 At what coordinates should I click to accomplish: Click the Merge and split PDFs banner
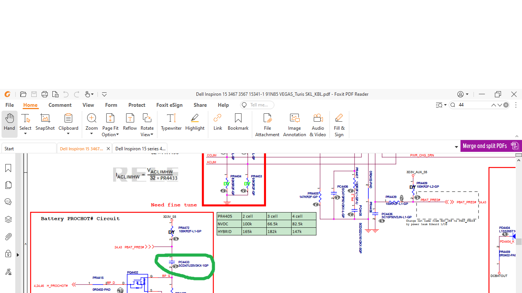coord(490,146)
